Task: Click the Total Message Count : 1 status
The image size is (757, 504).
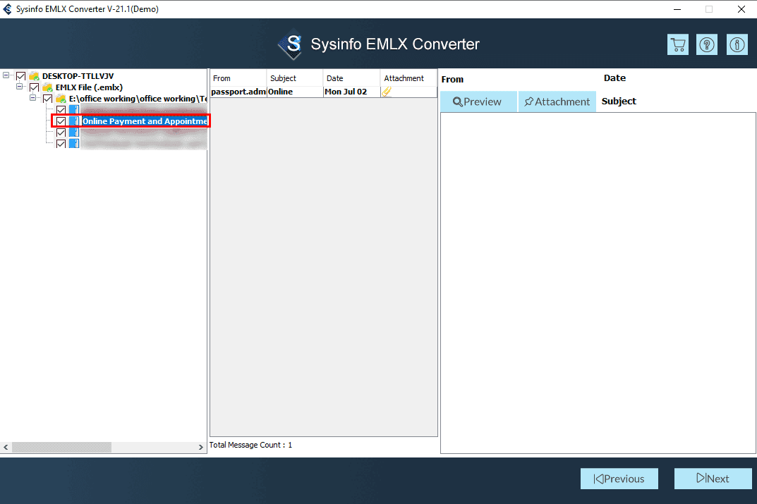Action: pyautogui.click(x=250, y=445)
